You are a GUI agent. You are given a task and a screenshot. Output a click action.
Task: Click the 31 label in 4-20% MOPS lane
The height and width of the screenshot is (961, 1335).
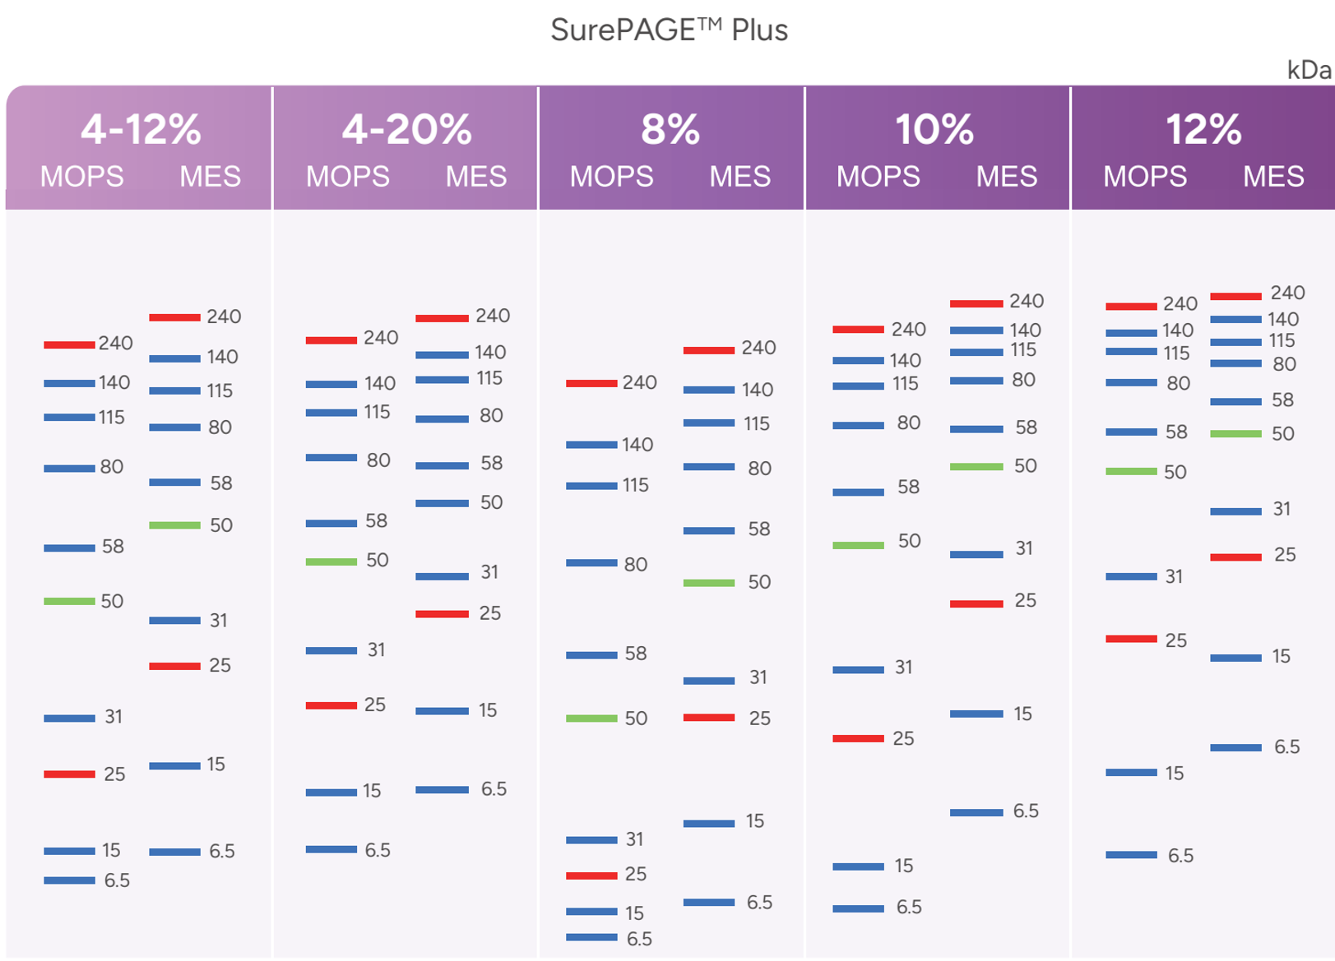pyautogui.click(x=376, y=649)
